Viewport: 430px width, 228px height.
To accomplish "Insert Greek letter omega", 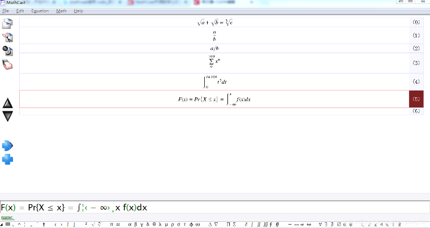I will 197,225.
